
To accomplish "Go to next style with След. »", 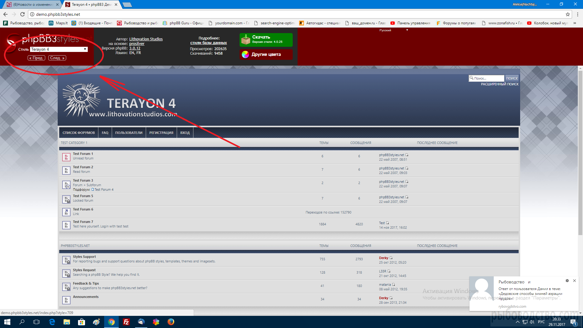I will click(57, 58).
